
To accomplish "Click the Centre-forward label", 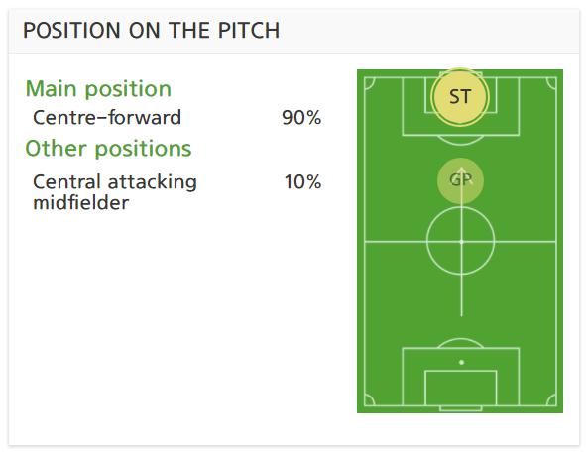I will click(x=107, y=117).
